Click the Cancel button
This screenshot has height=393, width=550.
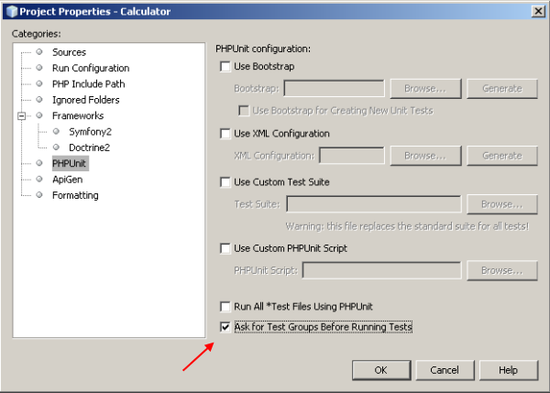pos(444,370)
